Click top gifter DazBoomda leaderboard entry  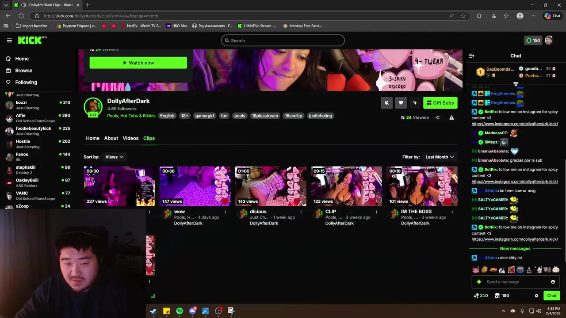click(x=495, y=72)
